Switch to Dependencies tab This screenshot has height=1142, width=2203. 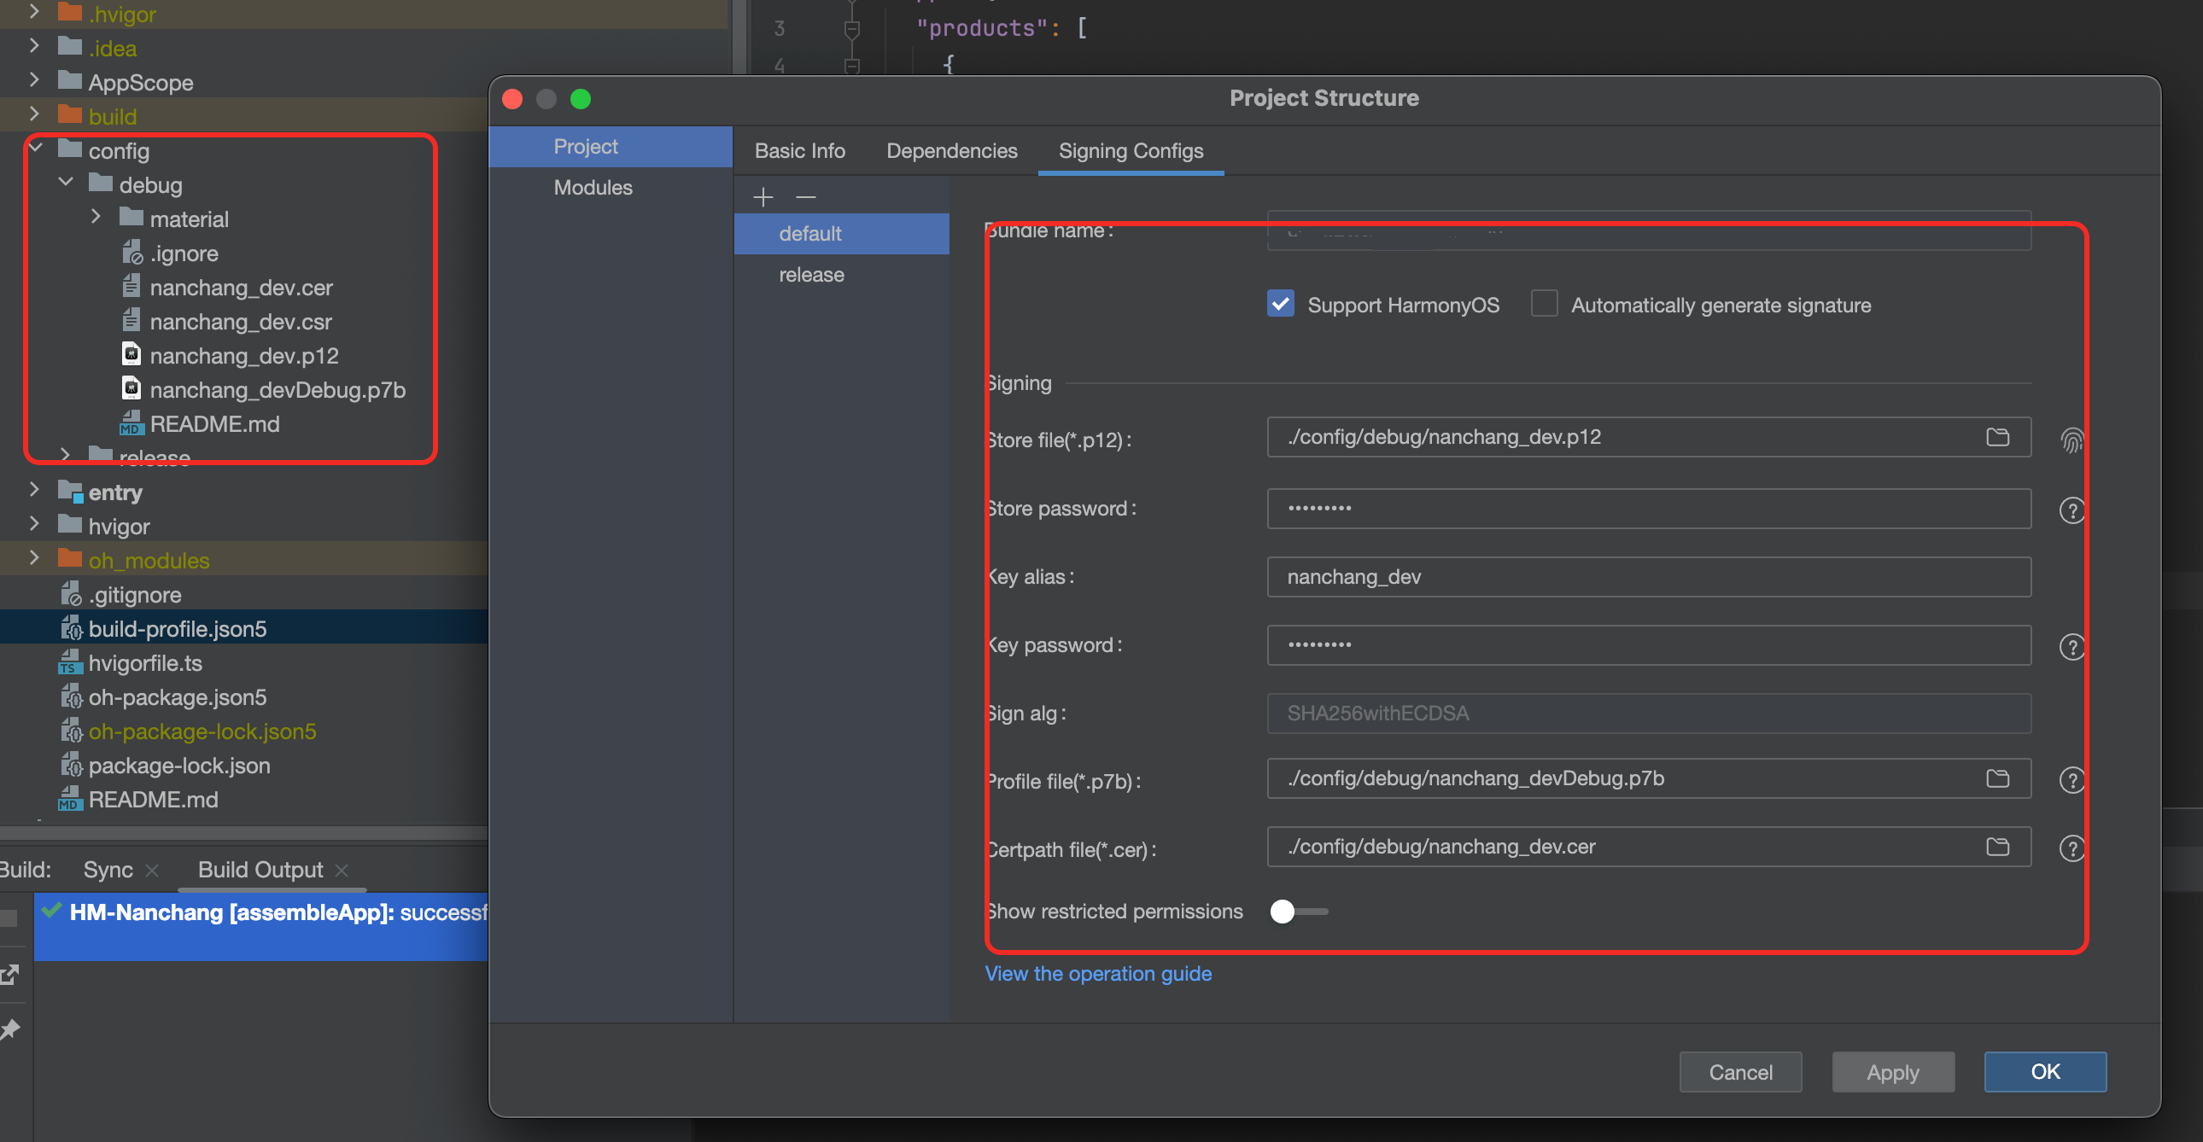[x=952, y=150]
